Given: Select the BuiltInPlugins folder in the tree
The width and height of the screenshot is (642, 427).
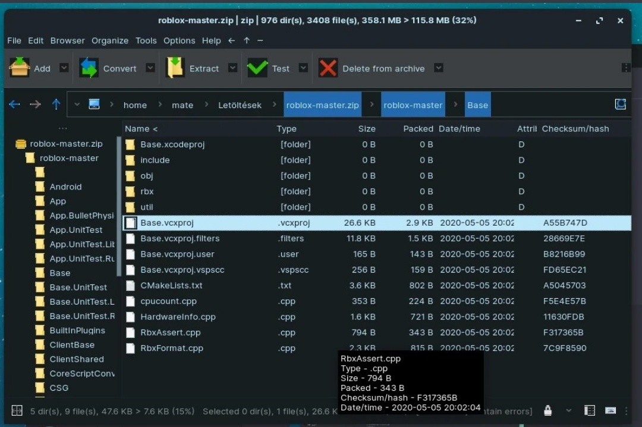Looking at the screenshot, I should coord(77,330).
